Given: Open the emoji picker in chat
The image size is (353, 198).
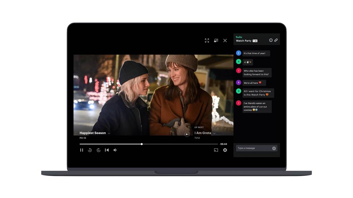Looking at the screenshot, I should pos(274,148).
